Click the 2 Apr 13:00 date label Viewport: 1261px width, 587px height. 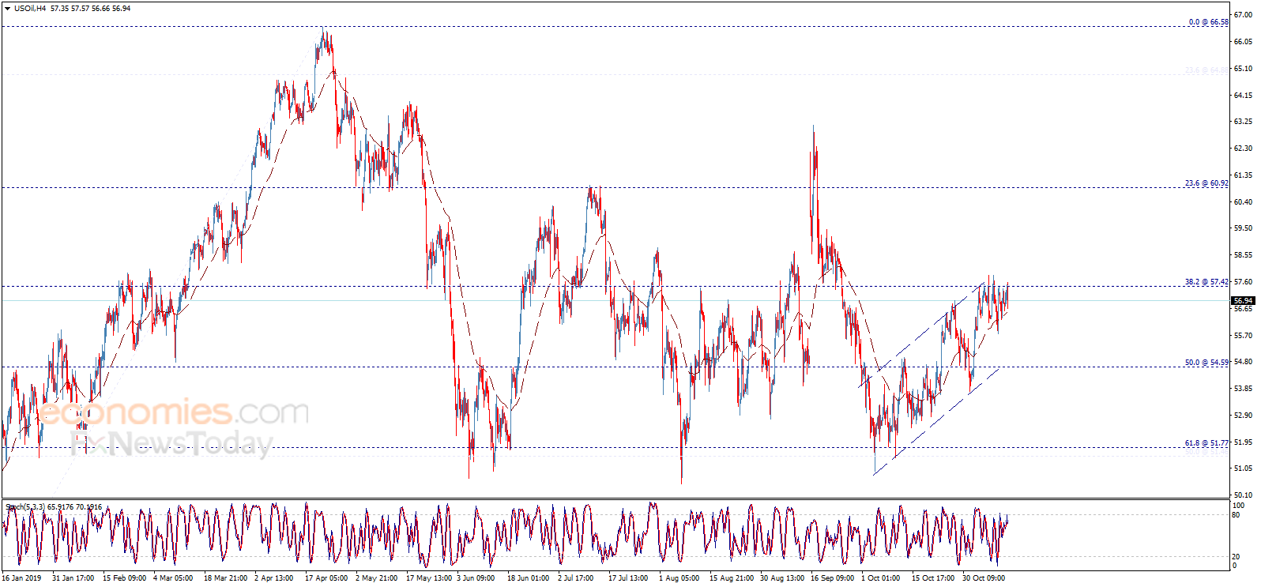click(x=273, y=578)
